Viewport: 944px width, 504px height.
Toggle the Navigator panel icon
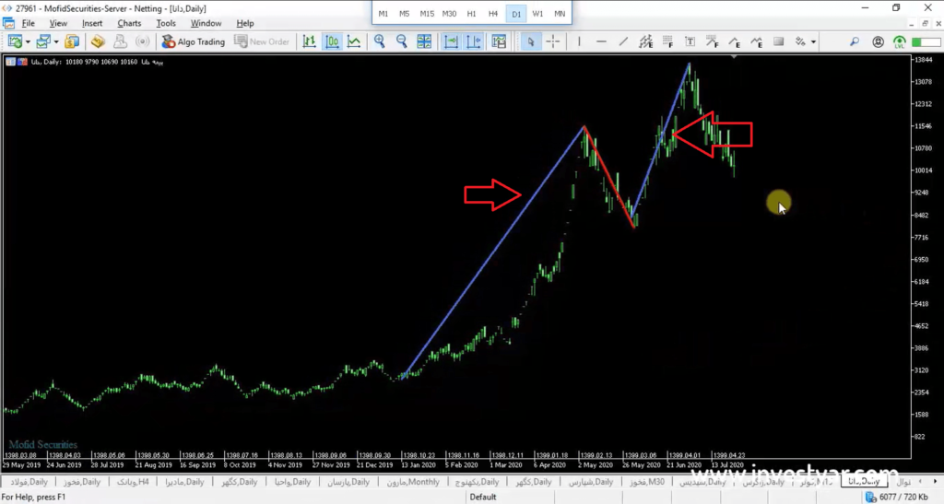point(121,41)
